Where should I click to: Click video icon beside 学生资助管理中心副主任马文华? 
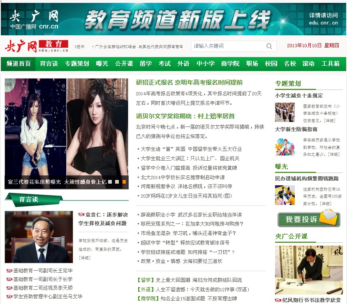point(9,297)
